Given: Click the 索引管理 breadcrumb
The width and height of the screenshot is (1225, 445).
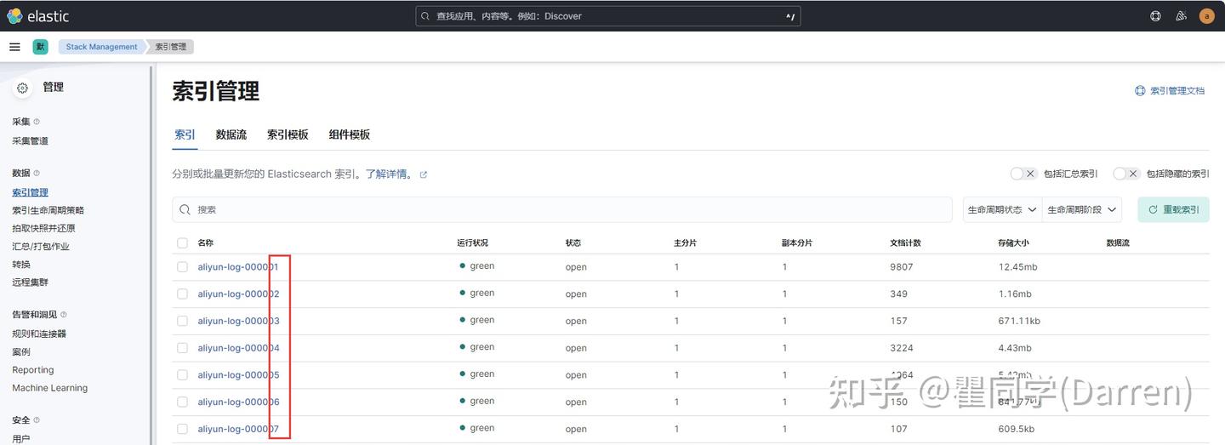Looking at the screenshot, I should [170, 47].
